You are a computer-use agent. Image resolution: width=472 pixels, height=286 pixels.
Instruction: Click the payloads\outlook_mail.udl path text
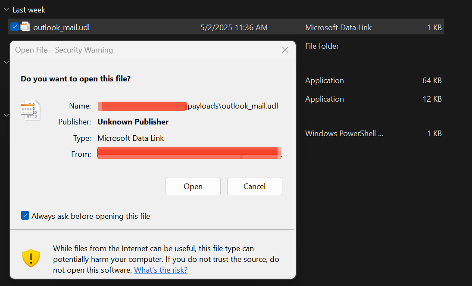point(233,106)
